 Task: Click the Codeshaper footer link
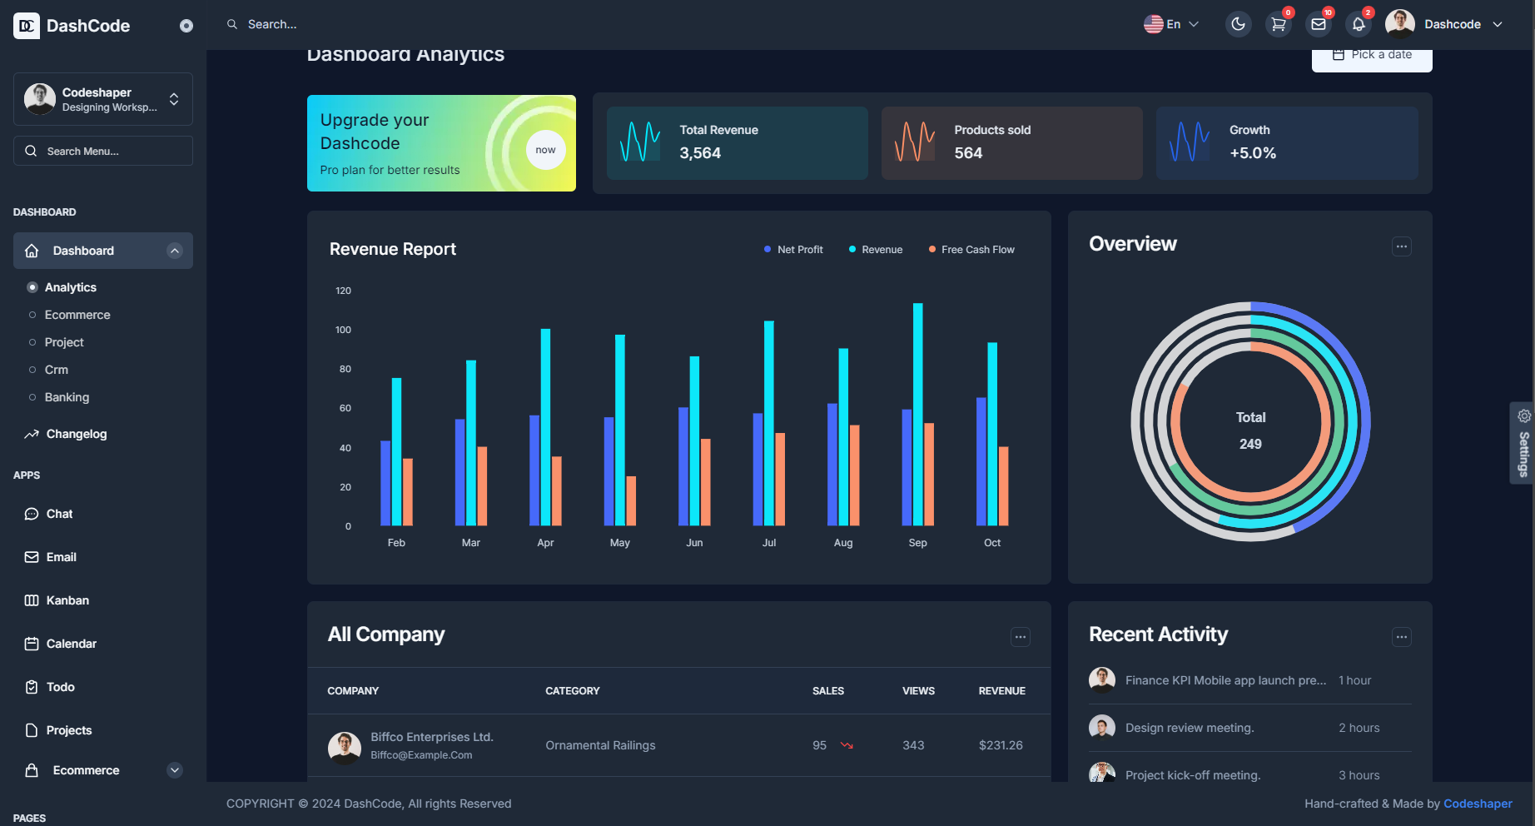(x=1478, y=804)
